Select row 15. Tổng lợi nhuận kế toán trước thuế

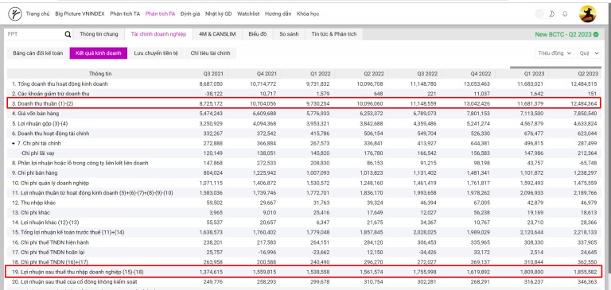click(x=304, y=232)
